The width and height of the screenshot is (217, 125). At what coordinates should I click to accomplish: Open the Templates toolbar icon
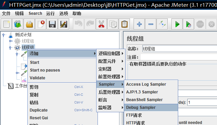(x=18, y=24)
